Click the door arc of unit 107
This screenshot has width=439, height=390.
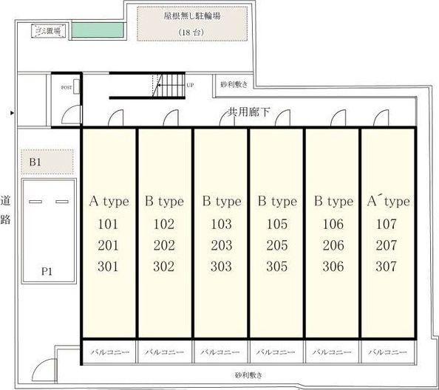click(x=381, y=117)
